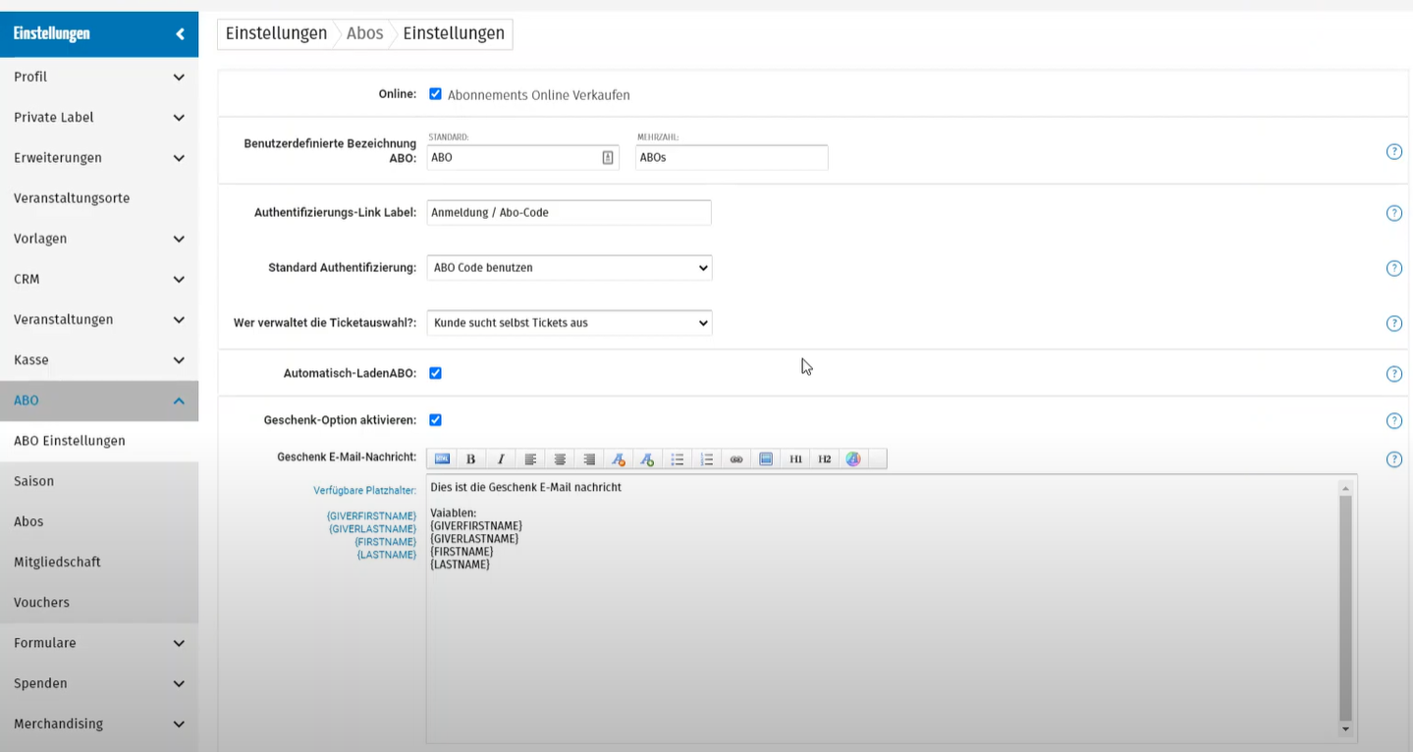Click into the Geschenk E-Mail message body
Viewport: 1413px width, 752px height.
pyautogui.click(x=883, y=609)
